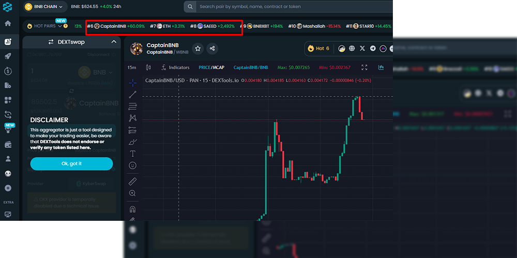This screenshot has height=258, width=517.
Task: Open Pair Explorer chart icon in sidebar
Action: 8,42
